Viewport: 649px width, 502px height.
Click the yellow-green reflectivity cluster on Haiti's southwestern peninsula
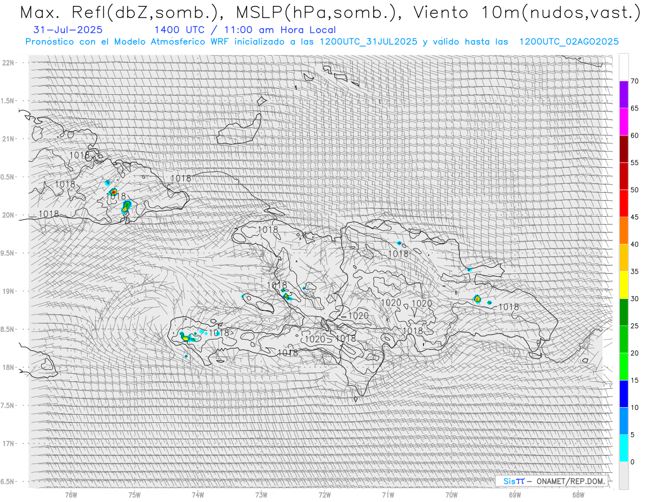click(187, 337)
